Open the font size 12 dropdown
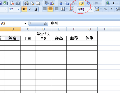 (19, 9)
